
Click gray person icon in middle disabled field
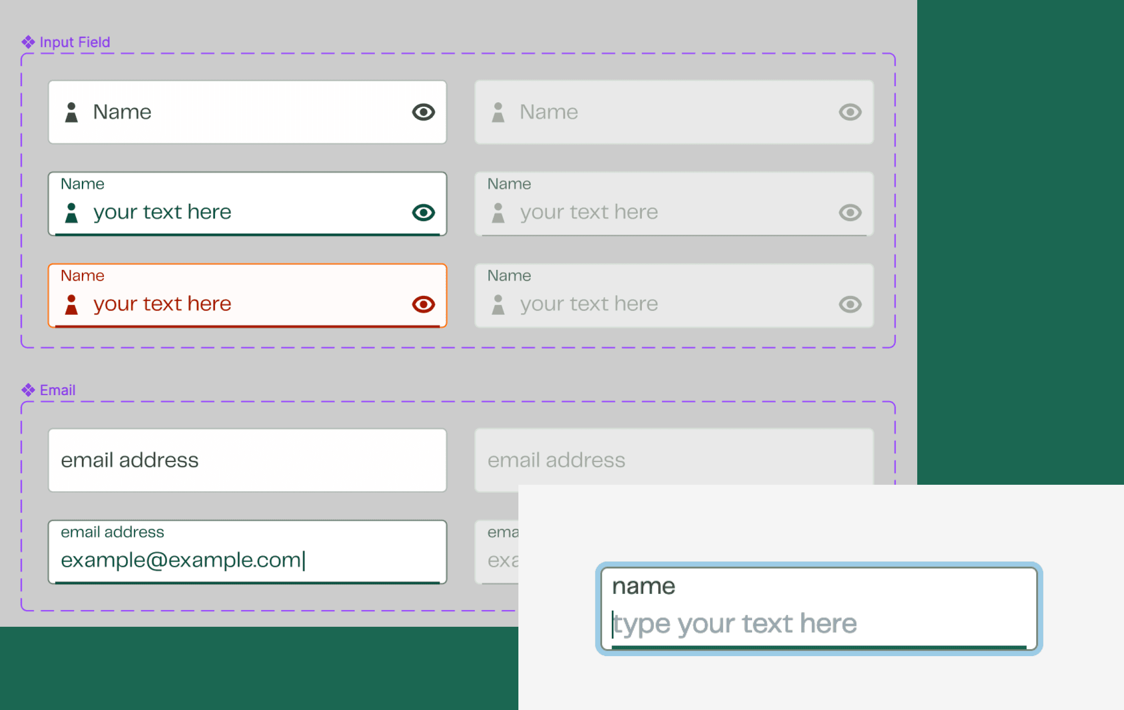coord(498,213)
